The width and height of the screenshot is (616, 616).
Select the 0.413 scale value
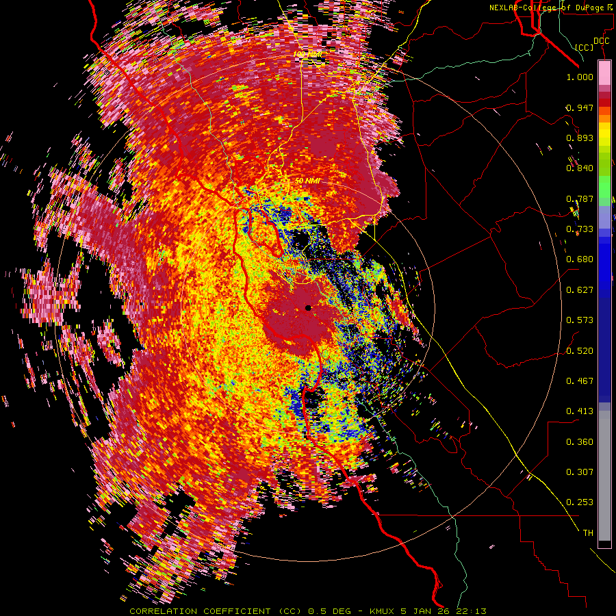[580, 411]
